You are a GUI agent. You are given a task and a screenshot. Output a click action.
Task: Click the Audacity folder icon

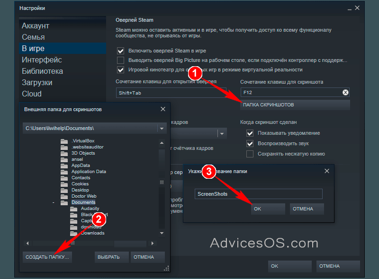pyautogui.click(x=73, y=209)
